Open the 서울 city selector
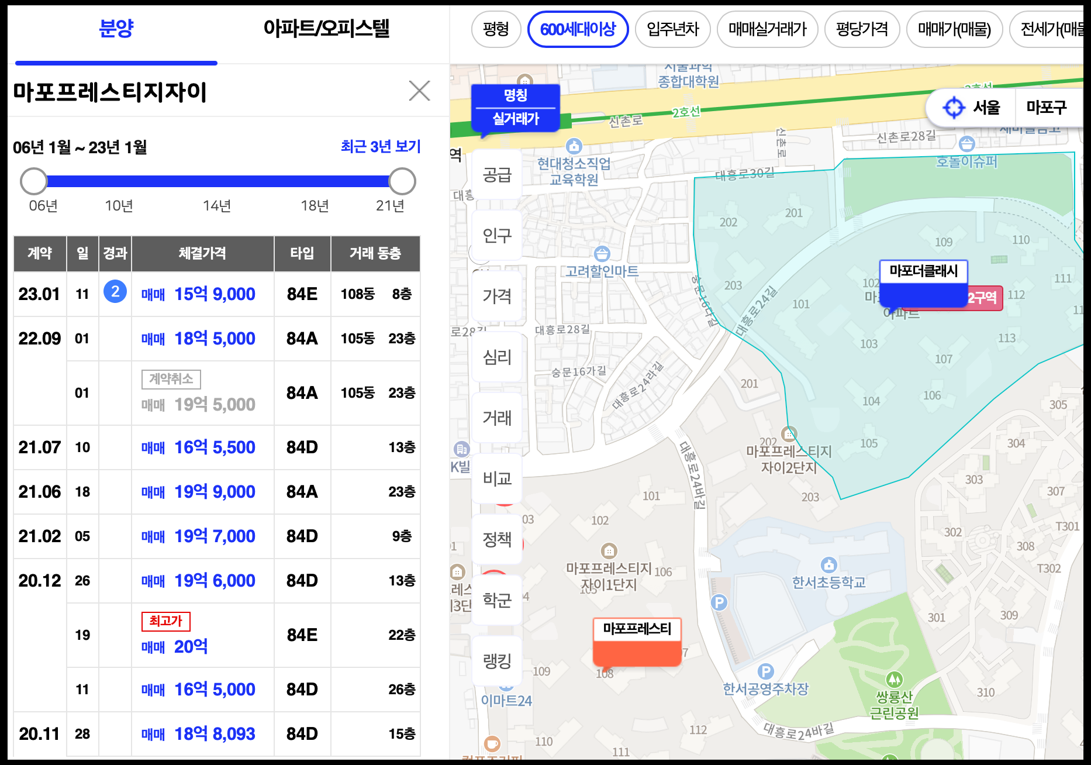The width and height of the screenshot is (1091, 765). tap(986, 108)
